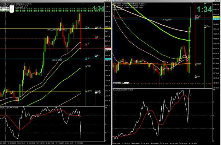Select the WH3 level label

coord(97,56)
